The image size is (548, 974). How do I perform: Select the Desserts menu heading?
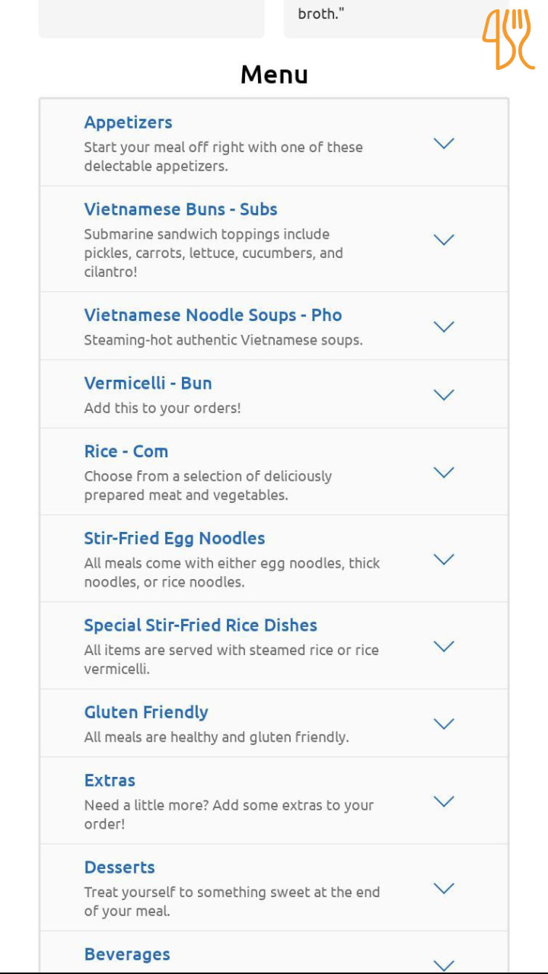(x=119, y=867)
